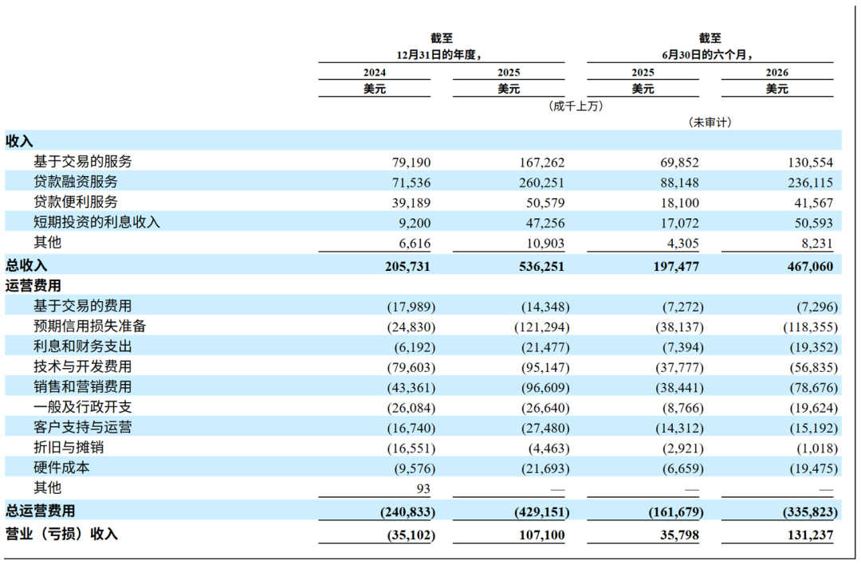
Task: Select the value 93 in 其他 row
Action: [x=423, y=489]
